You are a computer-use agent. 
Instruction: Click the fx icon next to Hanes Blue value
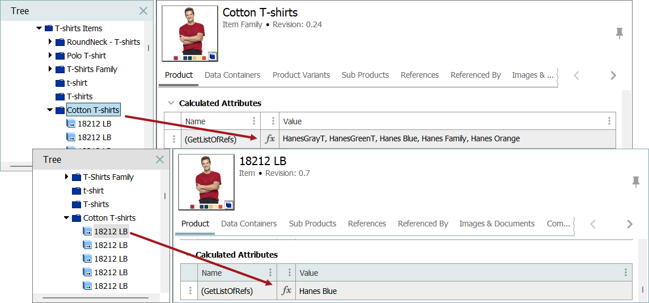(x=287, y=291)
